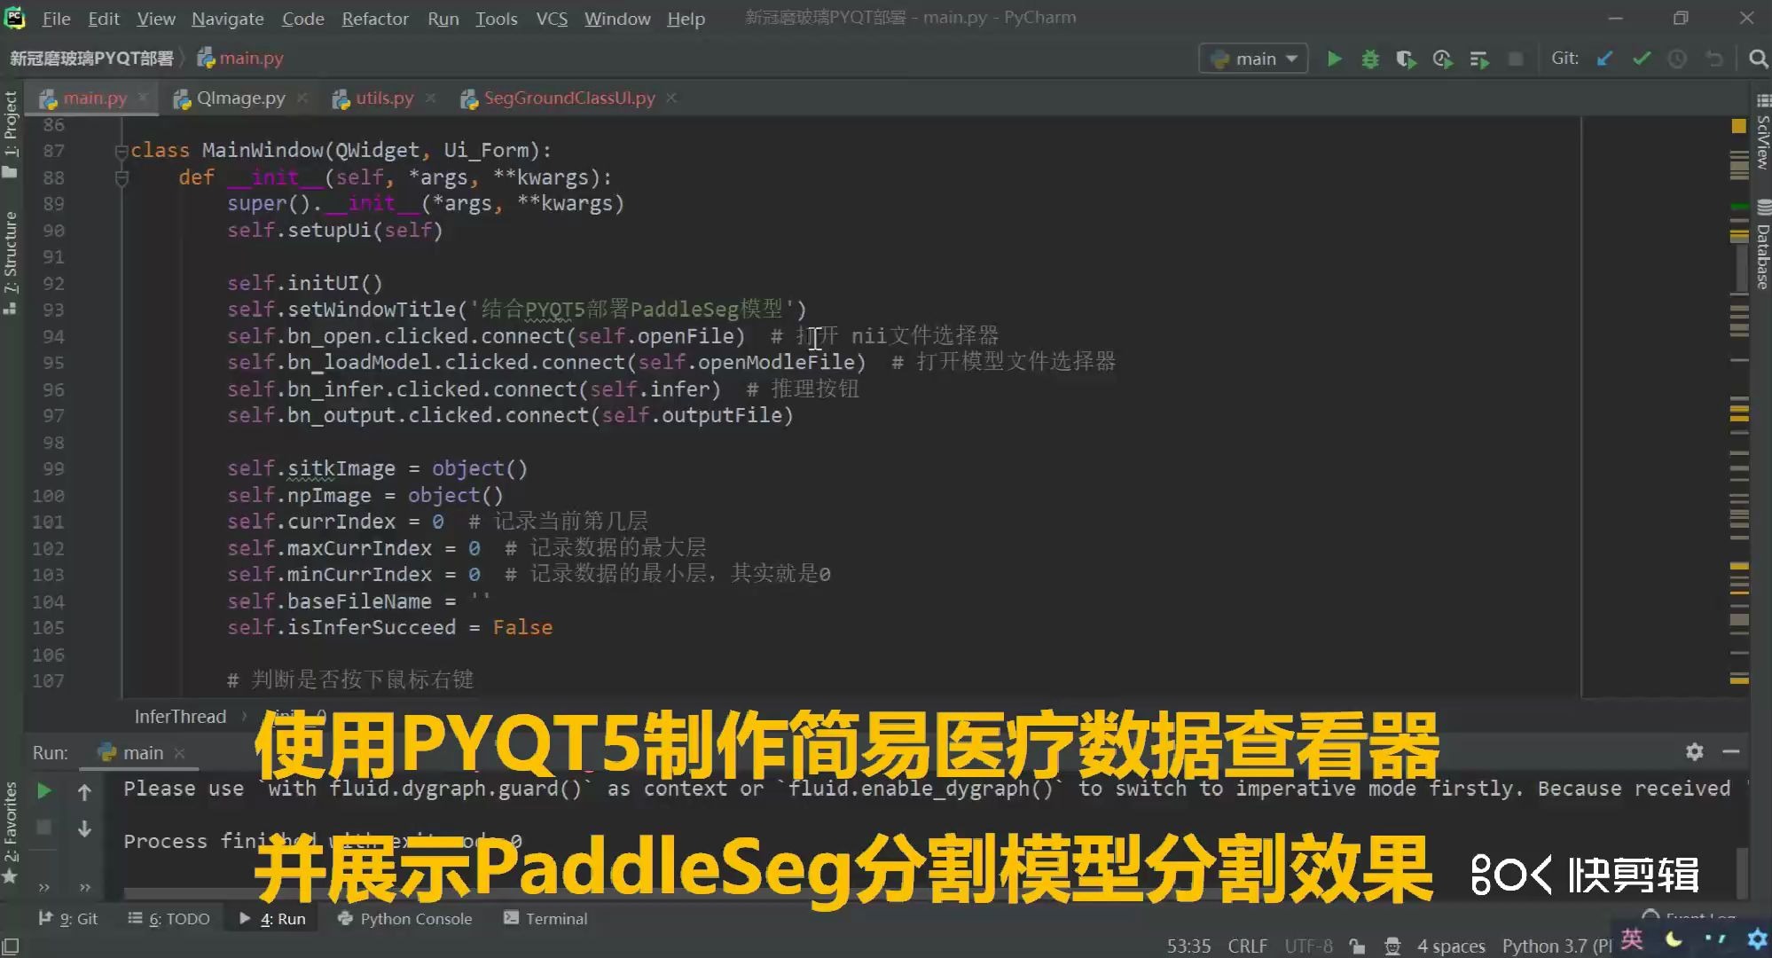Viewport: 1772px width, 958px height.
Task: Open the TODO tool window tab
Action: coord(169,919)
